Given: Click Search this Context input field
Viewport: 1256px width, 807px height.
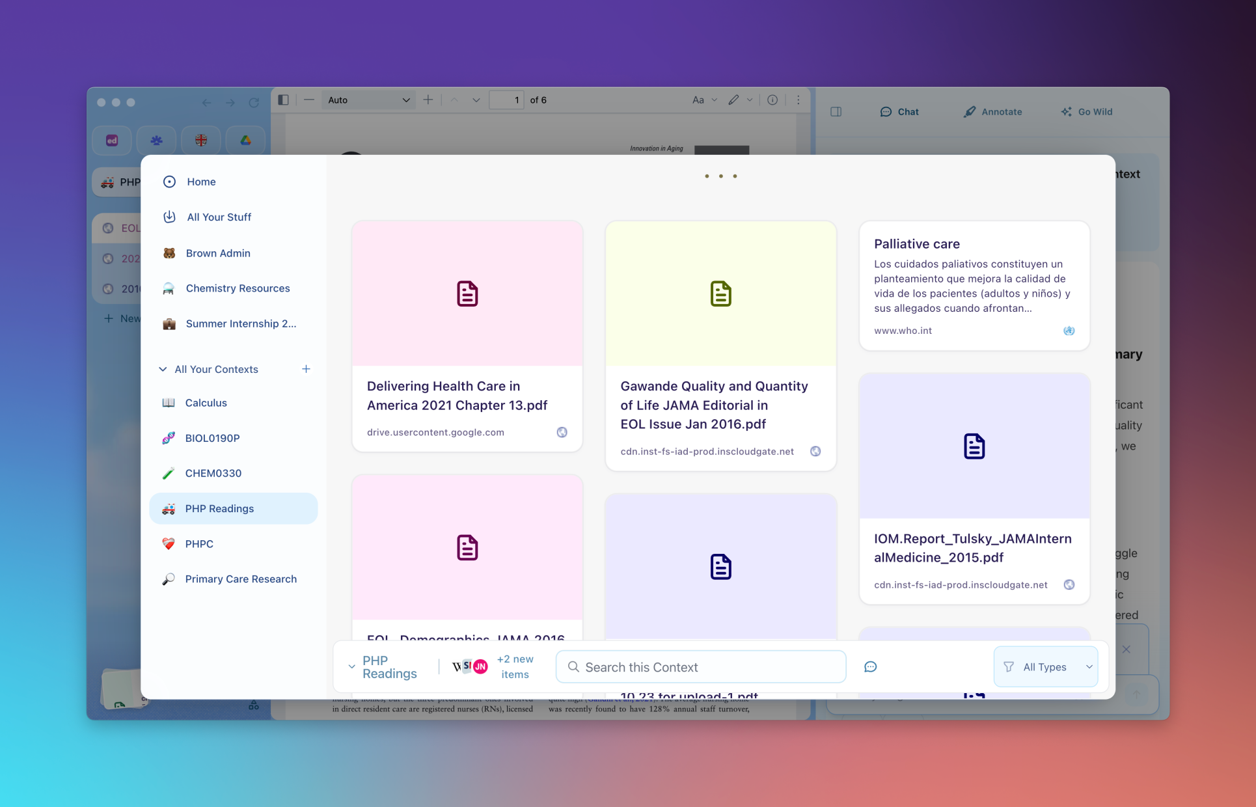Looking at the screenshot, I should (x=703, y=666).
